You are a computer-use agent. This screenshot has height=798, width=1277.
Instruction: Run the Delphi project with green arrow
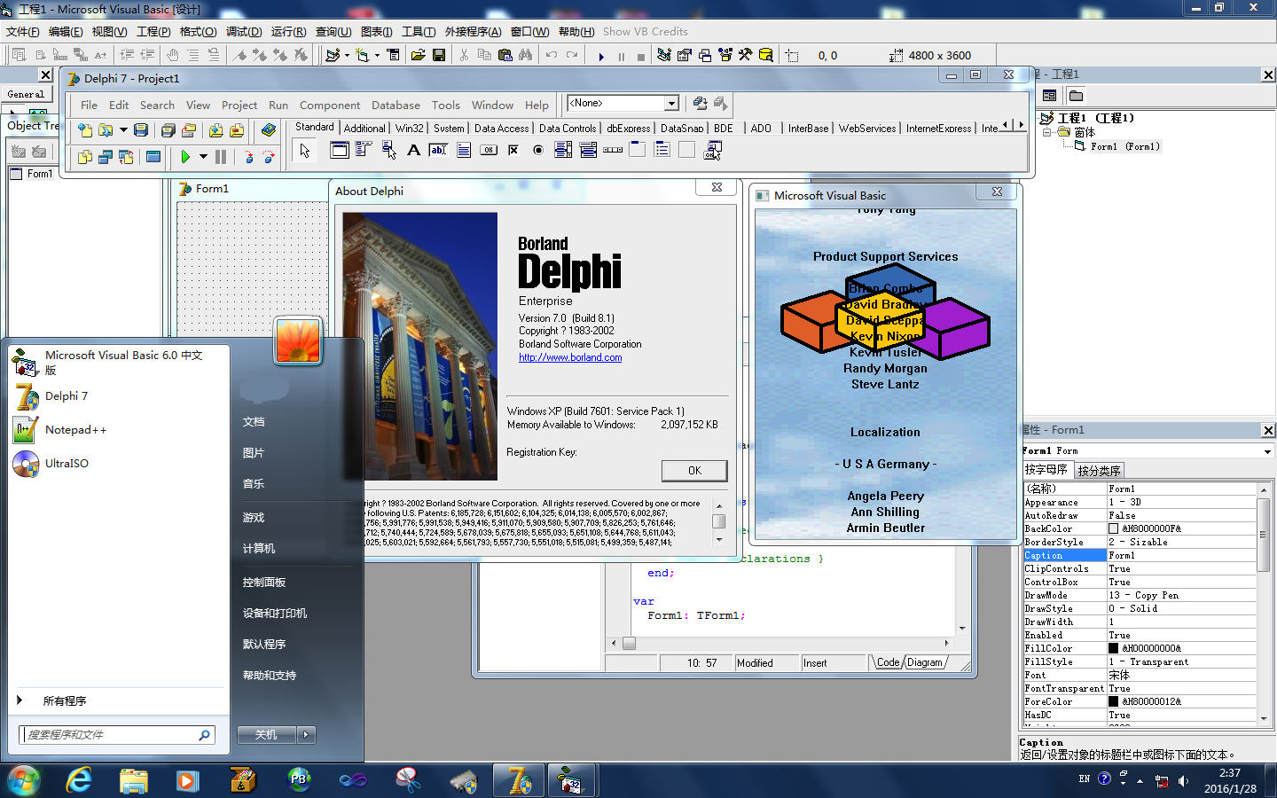pos(185,157)
